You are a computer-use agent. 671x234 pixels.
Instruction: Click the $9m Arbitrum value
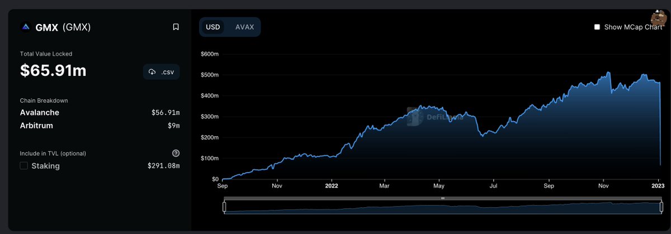[x=173, y=126]
